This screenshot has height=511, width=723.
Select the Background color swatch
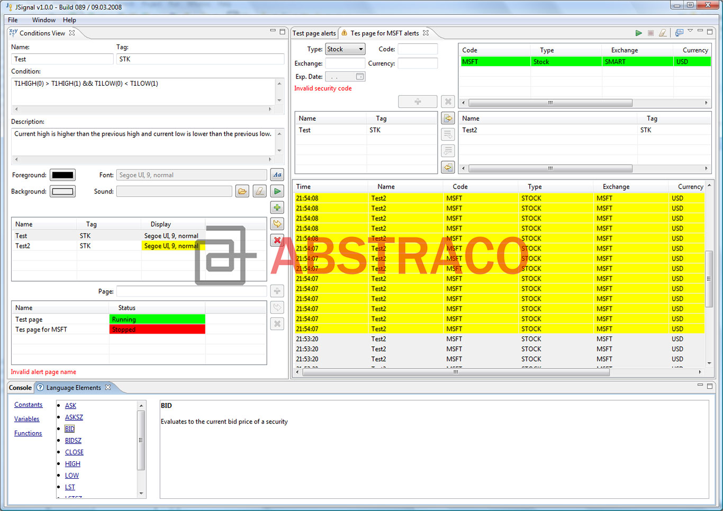(62, 191)
